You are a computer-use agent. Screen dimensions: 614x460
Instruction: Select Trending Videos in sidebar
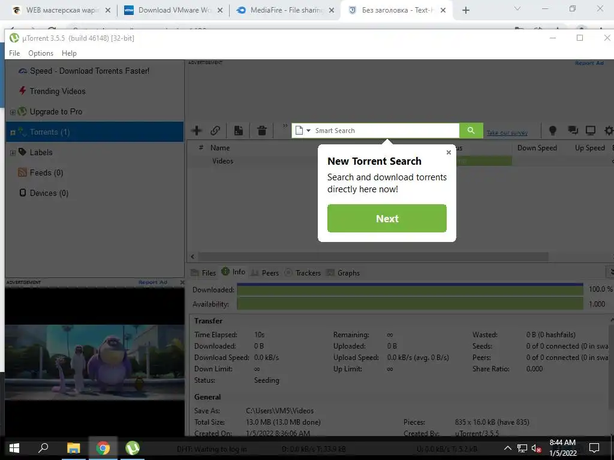tap(58, 91)
